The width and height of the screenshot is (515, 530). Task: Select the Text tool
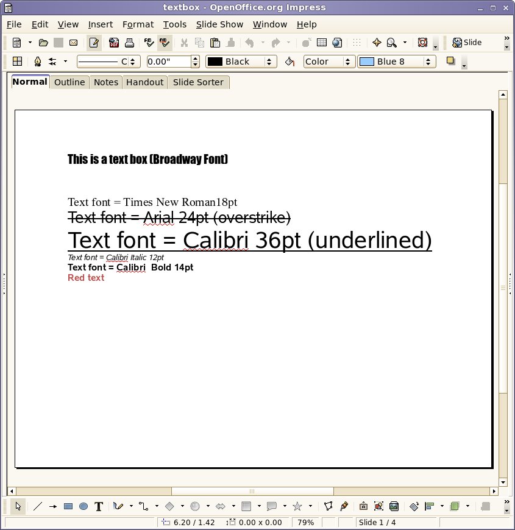point(99,506)
